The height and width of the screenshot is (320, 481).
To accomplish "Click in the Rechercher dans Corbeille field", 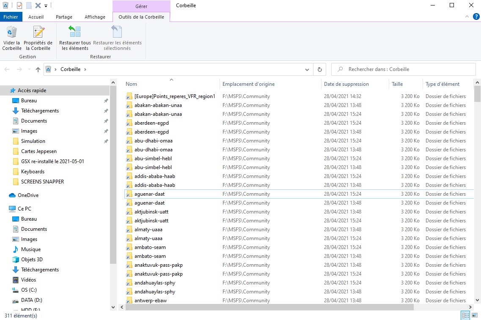I will tap(404, 69).
